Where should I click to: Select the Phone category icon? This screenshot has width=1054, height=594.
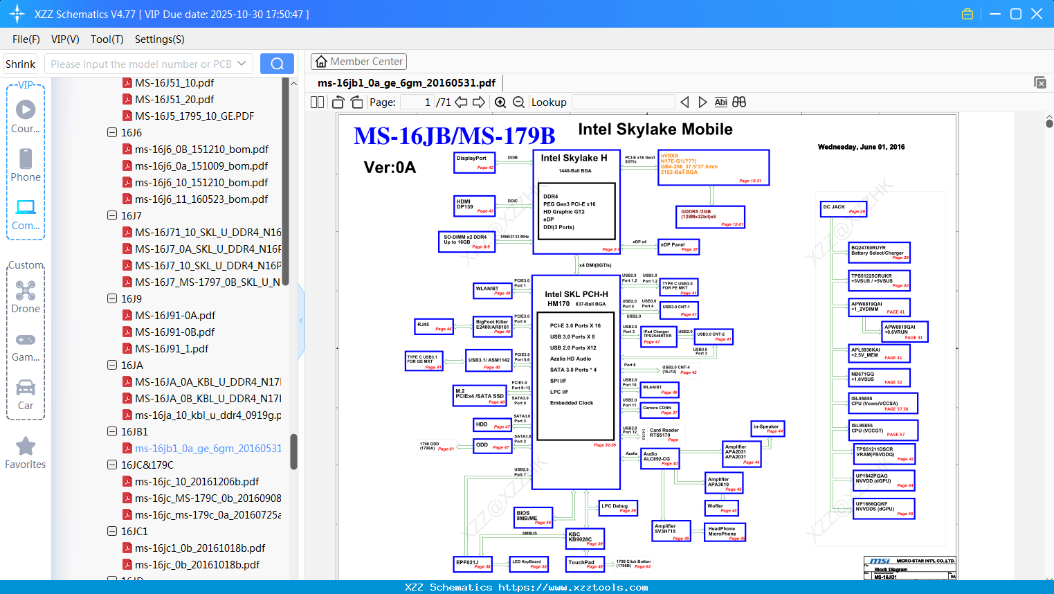tap(26, 165)
